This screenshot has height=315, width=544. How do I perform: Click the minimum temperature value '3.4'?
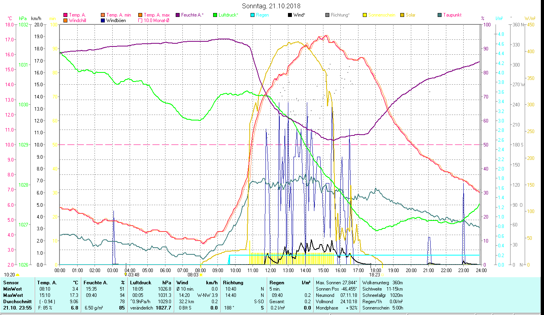(75, 289)
